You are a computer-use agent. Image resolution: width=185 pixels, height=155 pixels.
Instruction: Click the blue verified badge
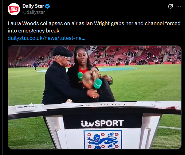(x=48, y=6)
